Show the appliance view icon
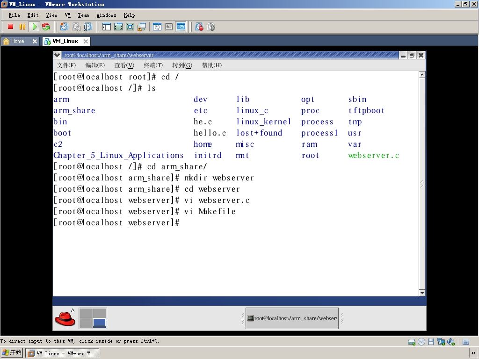 point(169,27)
